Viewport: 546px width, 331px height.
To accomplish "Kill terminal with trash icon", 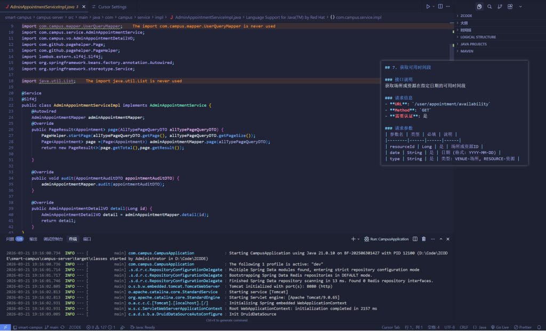I will pos(423,239).
